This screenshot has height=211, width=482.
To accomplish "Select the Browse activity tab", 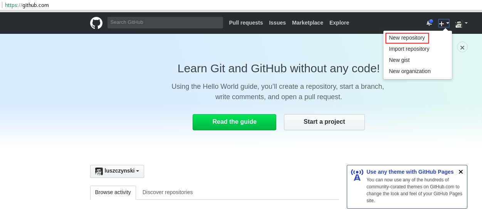I will pos(113,193).
